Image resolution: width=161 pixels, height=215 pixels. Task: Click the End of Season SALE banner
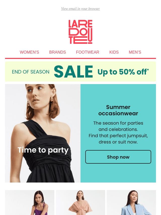(x=80, y=71)
